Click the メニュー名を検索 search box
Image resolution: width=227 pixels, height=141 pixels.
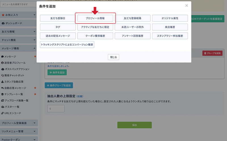[18, 5]
